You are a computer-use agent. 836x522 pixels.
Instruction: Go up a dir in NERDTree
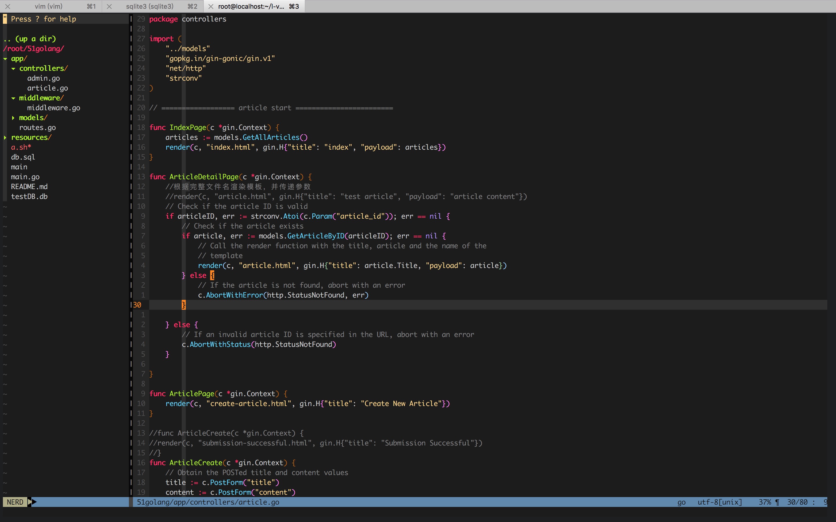pos(30,39)
